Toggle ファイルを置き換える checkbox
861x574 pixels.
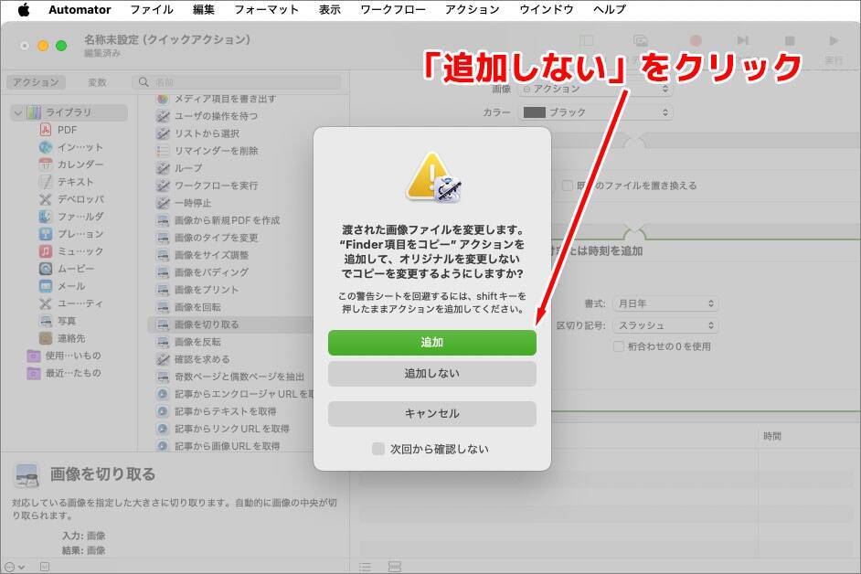point(568,186)
